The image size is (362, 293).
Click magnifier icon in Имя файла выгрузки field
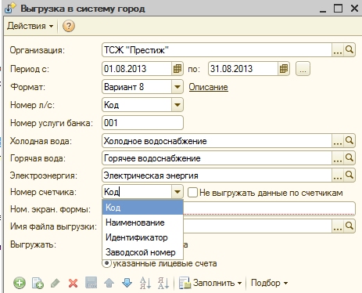point(349,226)
